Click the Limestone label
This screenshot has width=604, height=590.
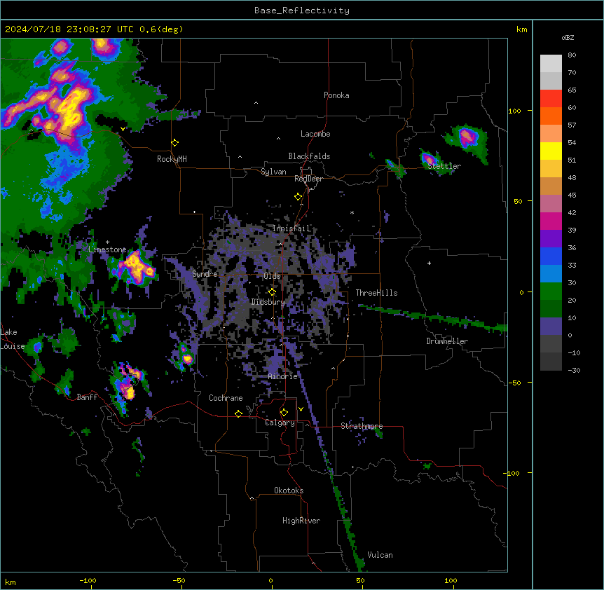click(107, 249)
